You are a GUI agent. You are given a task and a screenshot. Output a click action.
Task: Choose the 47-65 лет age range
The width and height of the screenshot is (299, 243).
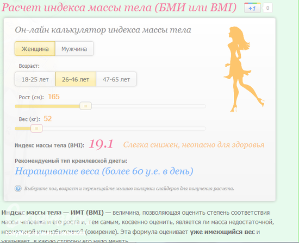pyautogui.click(x=116, y=79)
